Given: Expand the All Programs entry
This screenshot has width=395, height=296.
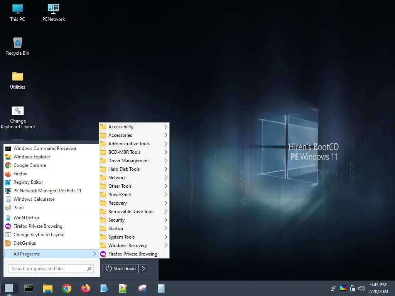Looking at the screenshot, I should click(x=51, y=254).
